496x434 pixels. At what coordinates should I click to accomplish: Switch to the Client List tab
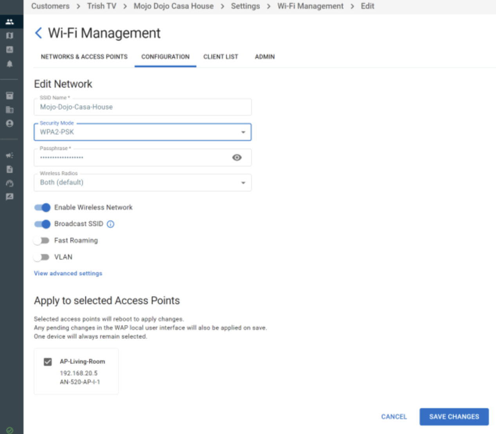(x=221, y=57)
